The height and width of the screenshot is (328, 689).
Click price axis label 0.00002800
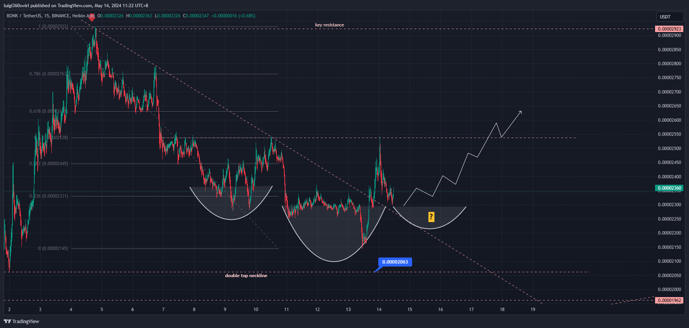669,64
